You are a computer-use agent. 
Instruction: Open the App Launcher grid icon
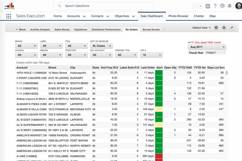[x=8, y=16]
